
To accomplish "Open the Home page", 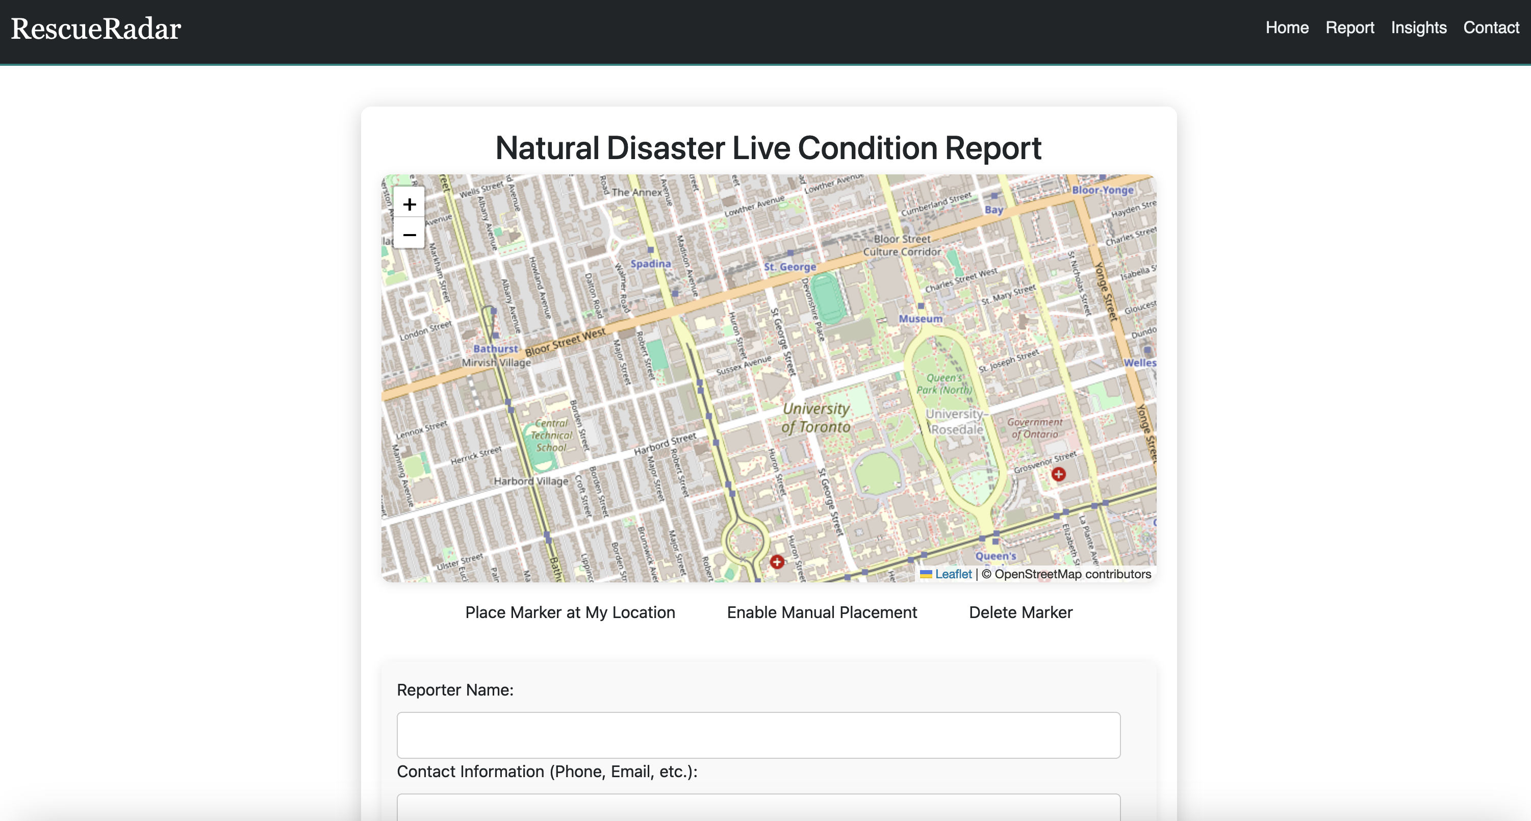I will 1287,28.
